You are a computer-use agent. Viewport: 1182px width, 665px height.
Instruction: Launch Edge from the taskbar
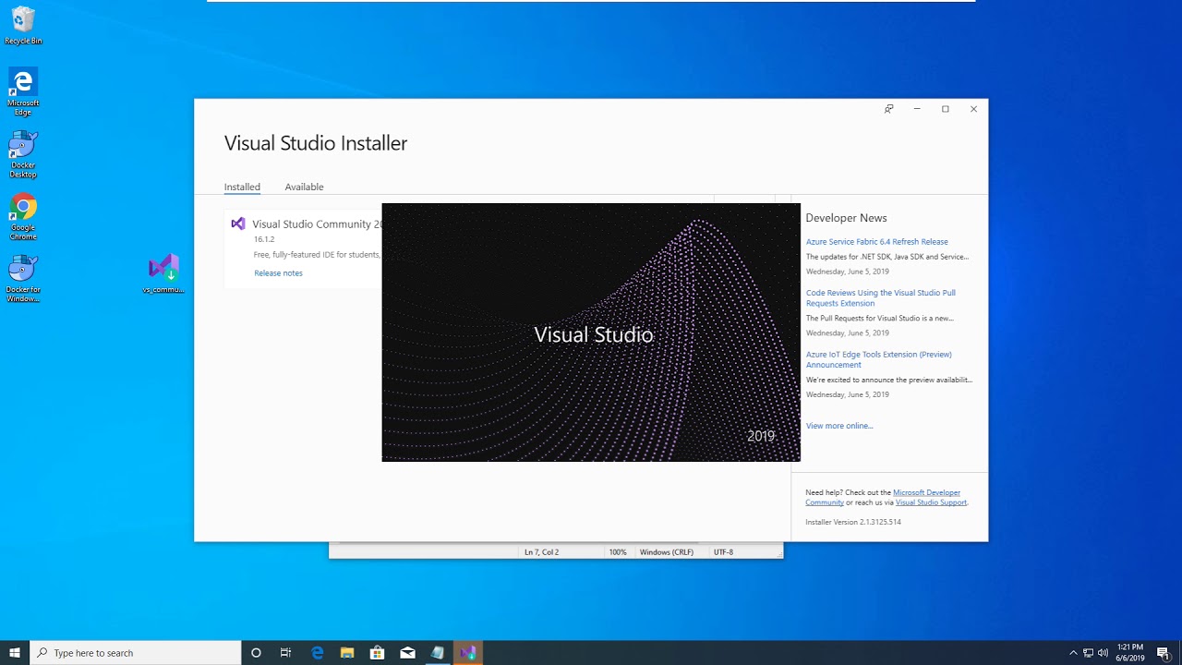pyautogui.click(x=317, y=653)
